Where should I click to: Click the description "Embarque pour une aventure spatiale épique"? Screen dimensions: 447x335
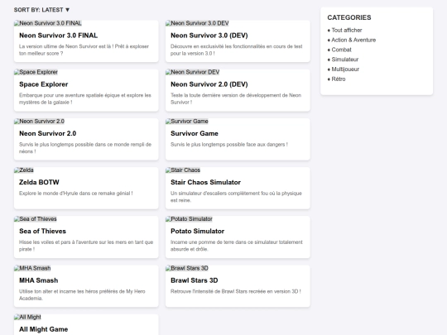85,99
